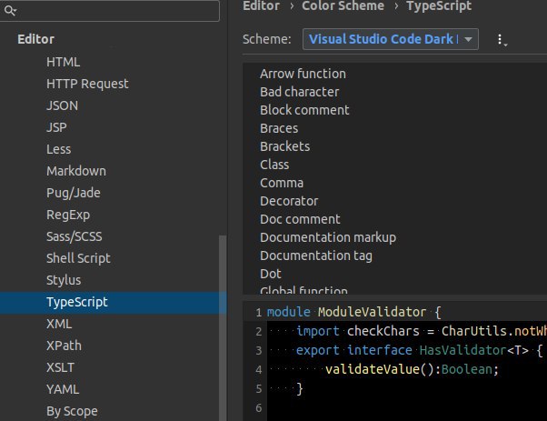The width and height of the screenshot is (547, 421).
Task: Open By Scope settings
Action: pos(72,411)
